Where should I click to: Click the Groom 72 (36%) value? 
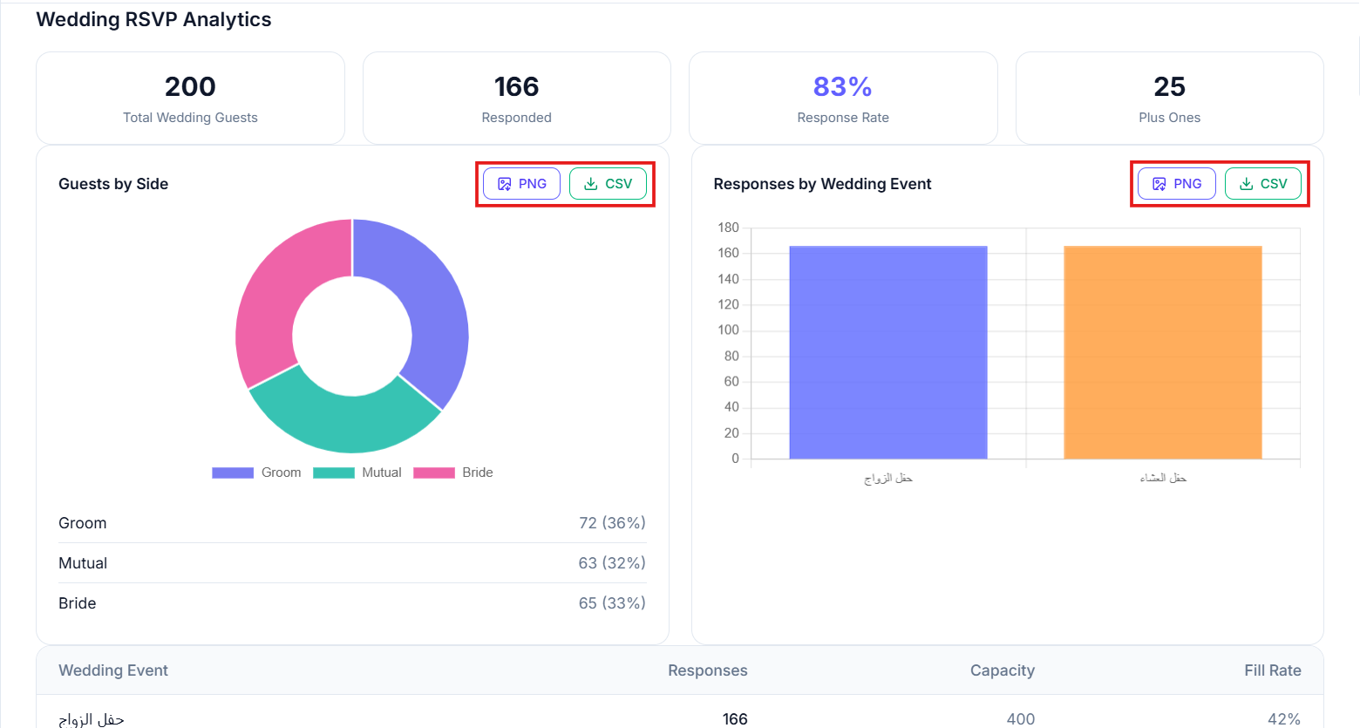[612, 523]
